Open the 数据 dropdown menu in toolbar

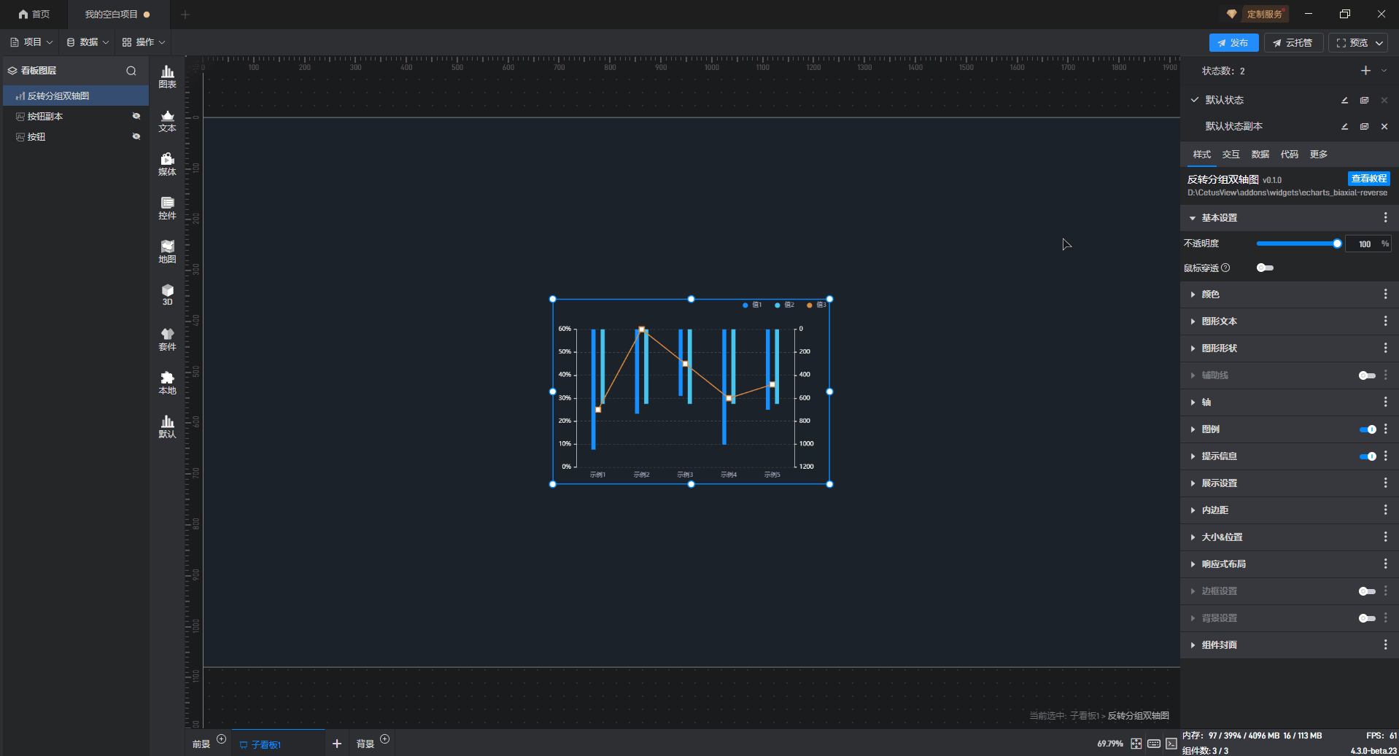coord(88,42)
